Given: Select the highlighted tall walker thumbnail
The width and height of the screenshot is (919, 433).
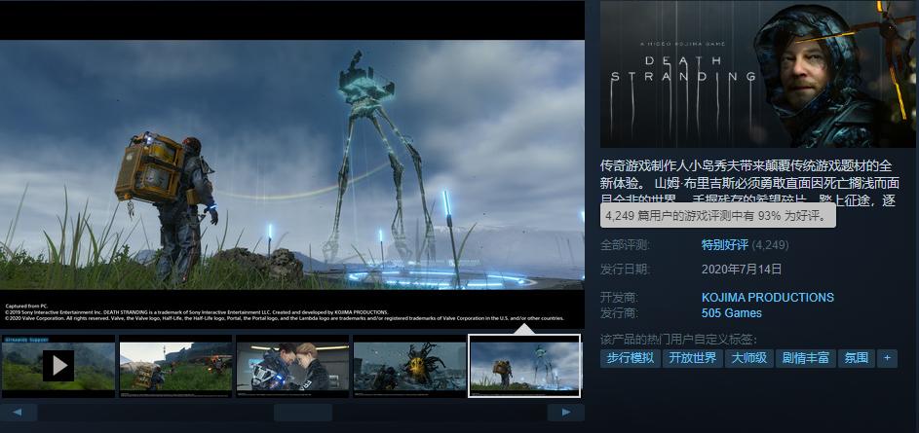Looking at the screenshot, I should point(524,366).
